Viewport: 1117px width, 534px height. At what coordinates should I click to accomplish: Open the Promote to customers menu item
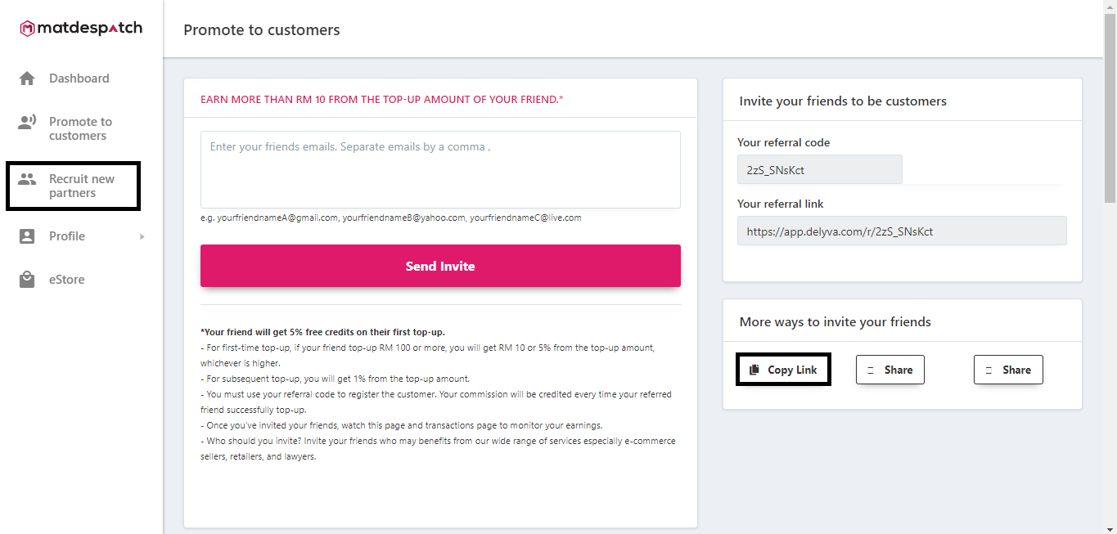(81, 128)
